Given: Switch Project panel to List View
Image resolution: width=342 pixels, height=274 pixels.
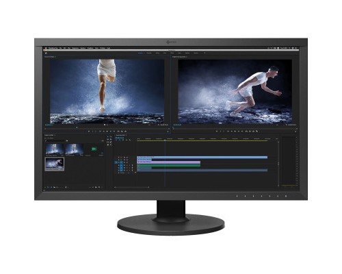Looking at the screenshot, I should [48, 187].
